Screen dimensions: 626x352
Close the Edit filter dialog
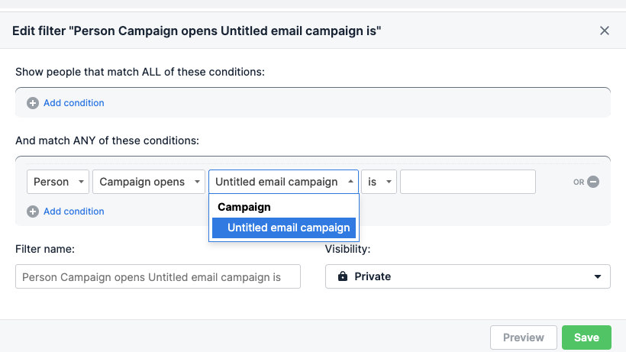(604, 31)
